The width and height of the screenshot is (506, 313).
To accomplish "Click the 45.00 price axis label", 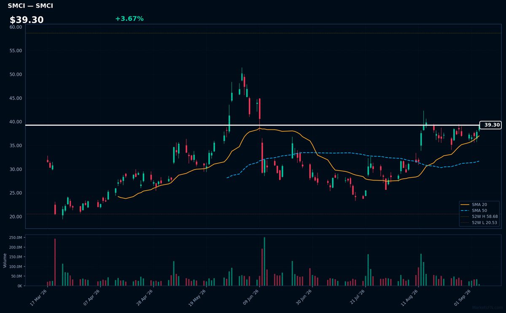I will (x=16, y=98).
